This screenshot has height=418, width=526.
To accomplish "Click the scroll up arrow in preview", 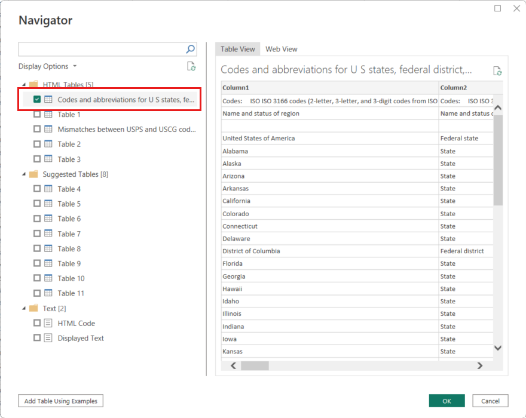I will point(498,107).
